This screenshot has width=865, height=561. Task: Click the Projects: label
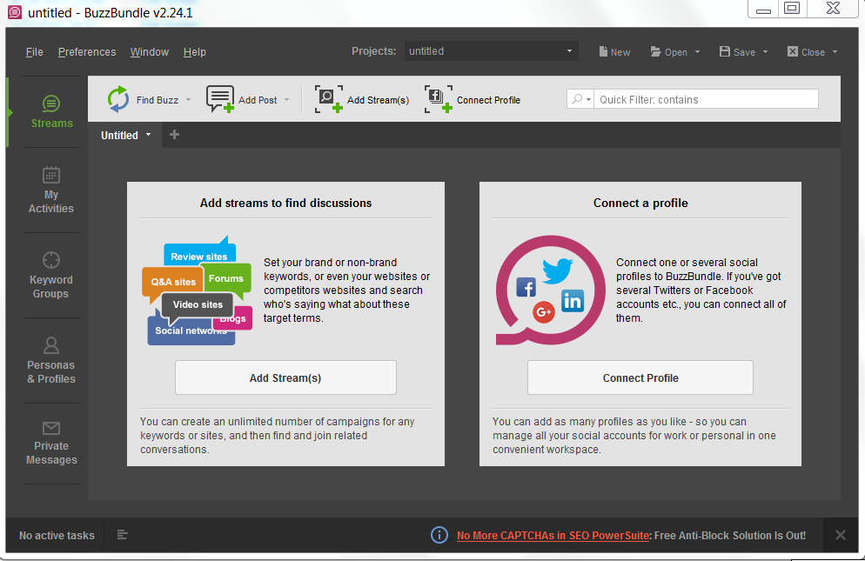click(374, 51)
